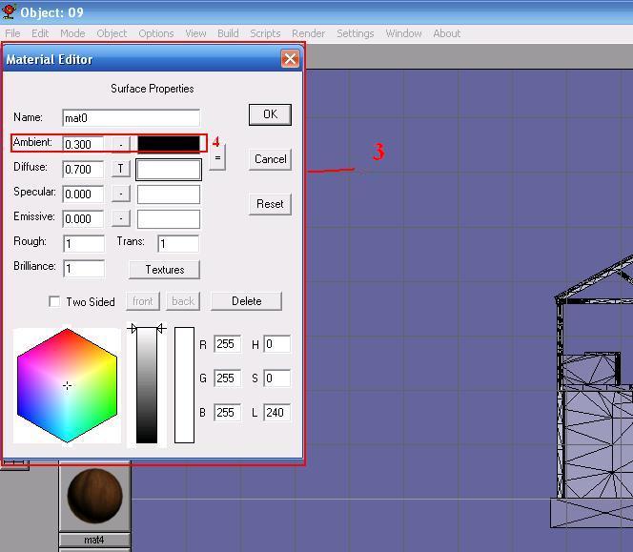Click the front side button
Viewport: 633px width, 552px height.
(x=143, y=301)
